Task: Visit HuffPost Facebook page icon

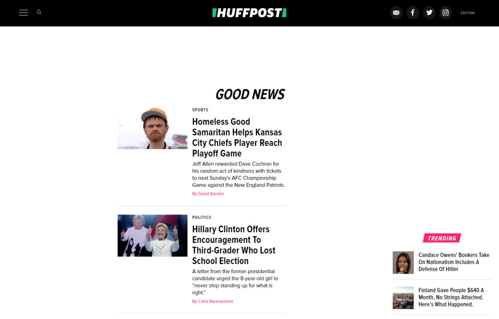Action: point(413,12)
